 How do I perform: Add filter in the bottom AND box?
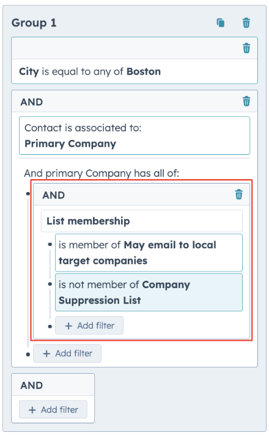[x=53, y=409]
